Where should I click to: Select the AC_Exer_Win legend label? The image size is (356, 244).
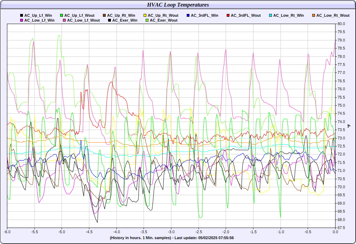(125, 20)
